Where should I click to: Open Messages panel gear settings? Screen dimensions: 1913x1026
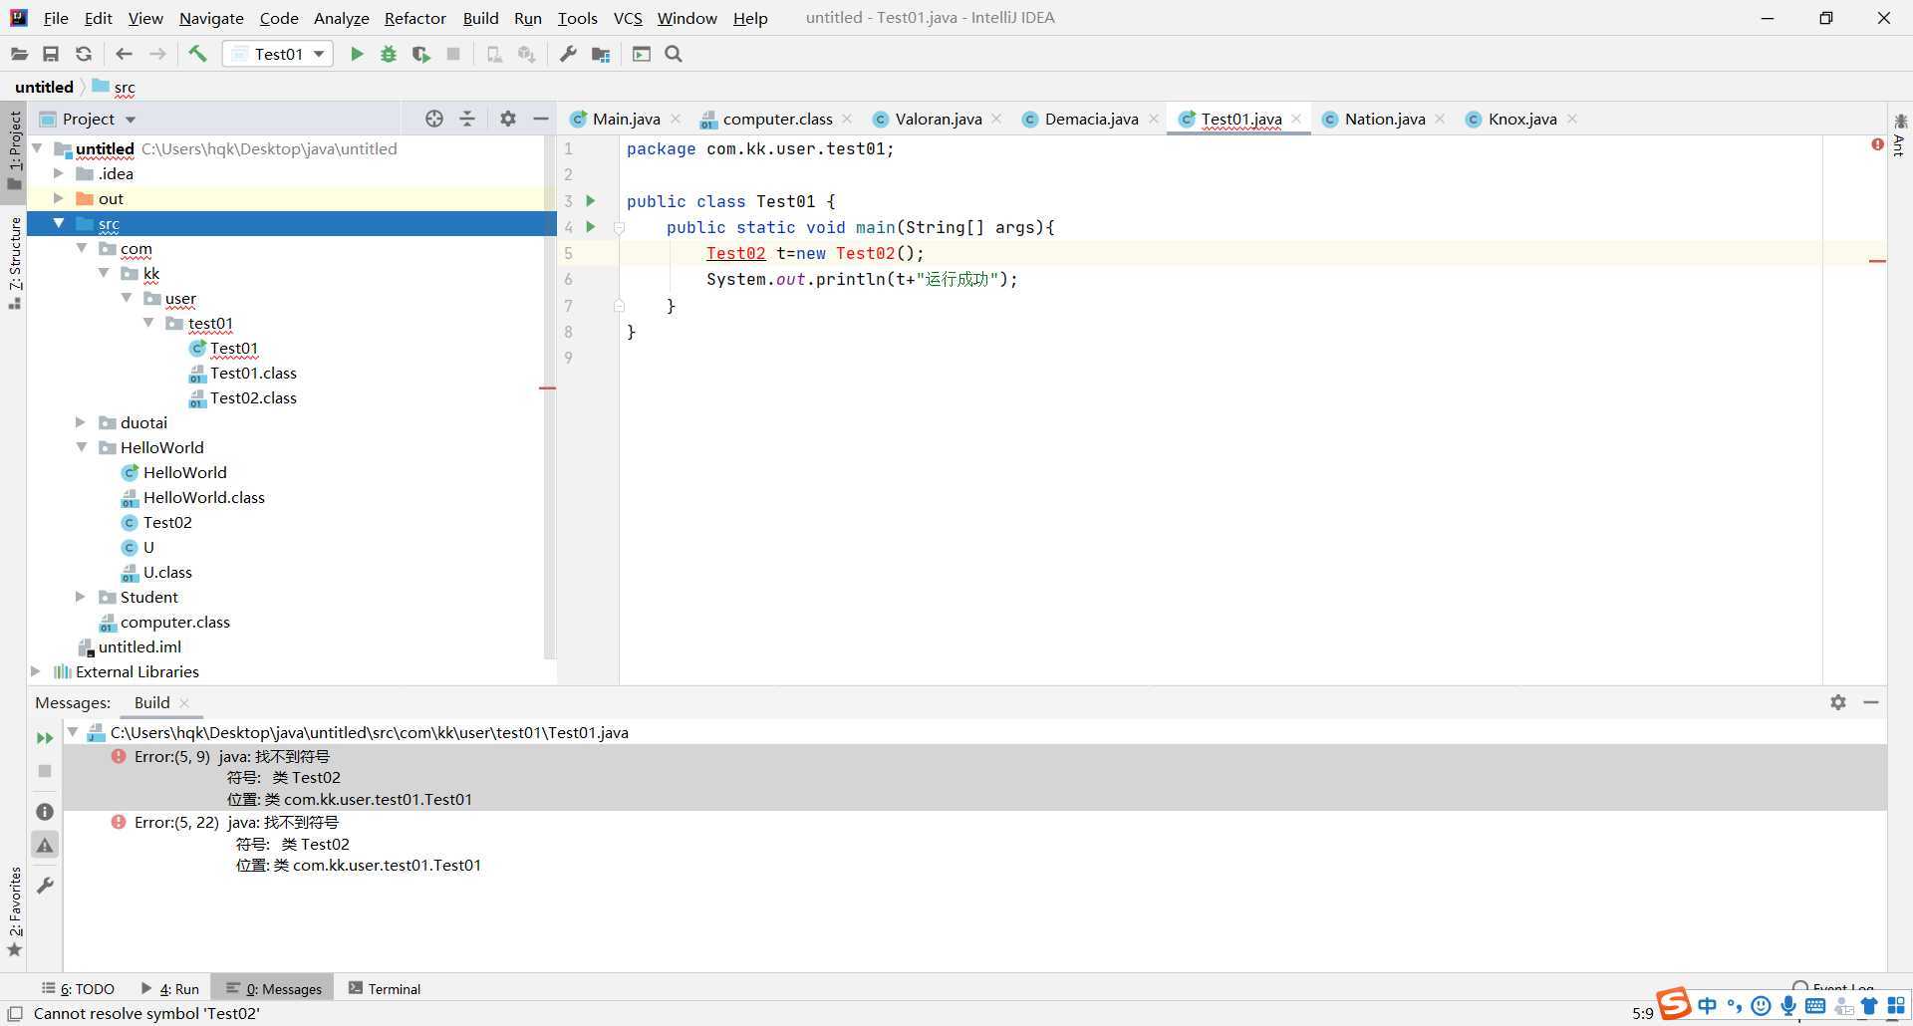point(1838,702)
